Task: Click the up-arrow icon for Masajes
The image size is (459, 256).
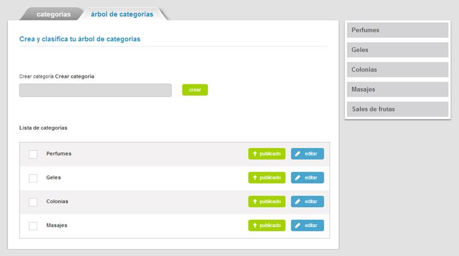Action: pyautogui.click(x=255, y=226)
